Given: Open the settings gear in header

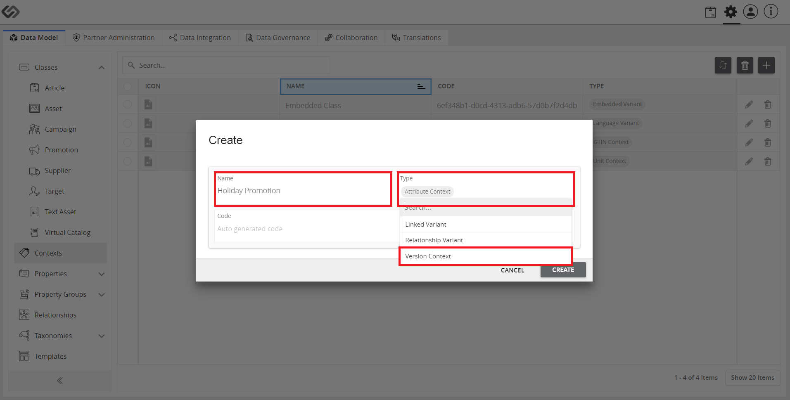Looking at the screenshot, I should (x=731, y=12).
